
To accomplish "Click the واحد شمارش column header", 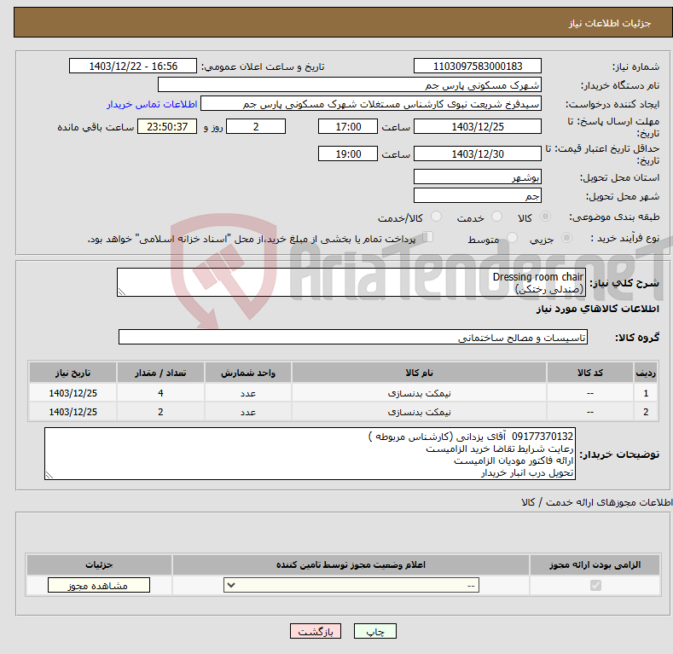I will (x=248, y=373).
